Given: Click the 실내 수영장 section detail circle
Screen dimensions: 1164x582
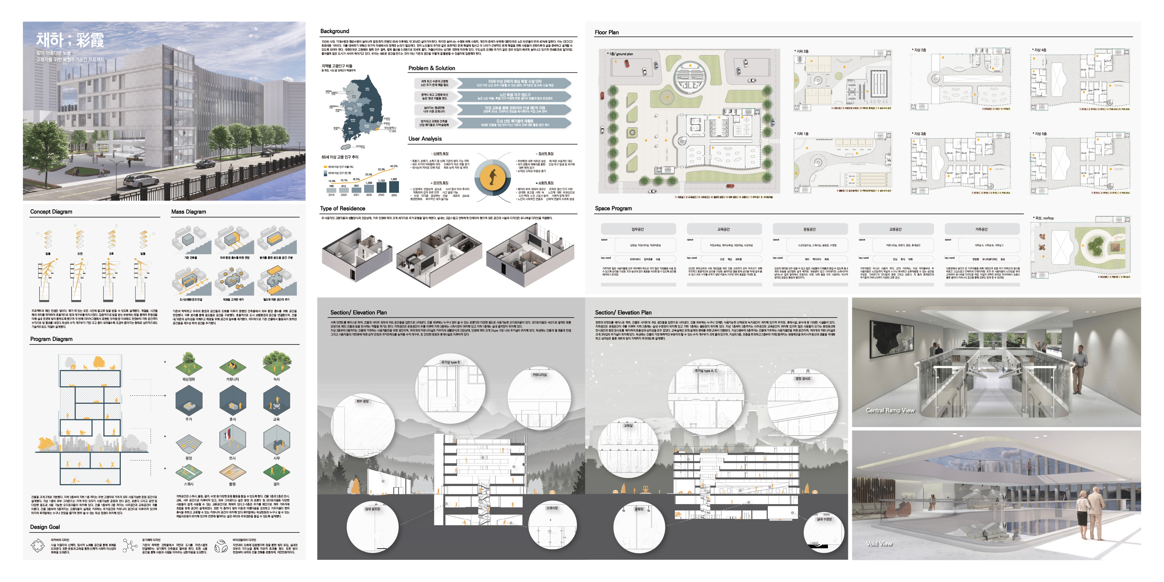Looking at the screenshot, I should point(824,533).
